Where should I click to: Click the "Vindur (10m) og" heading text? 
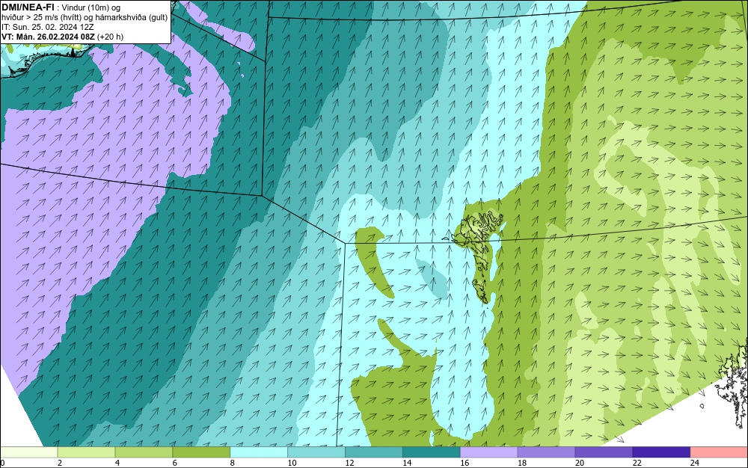tap(91, 7)
